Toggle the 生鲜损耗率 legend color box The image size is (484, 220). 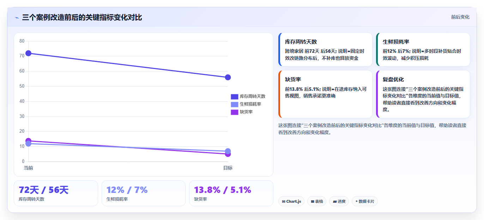tap(235, 104)
